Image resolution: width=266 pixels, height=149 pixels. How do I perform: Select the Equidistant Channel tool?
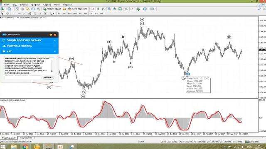pos(30,14)
